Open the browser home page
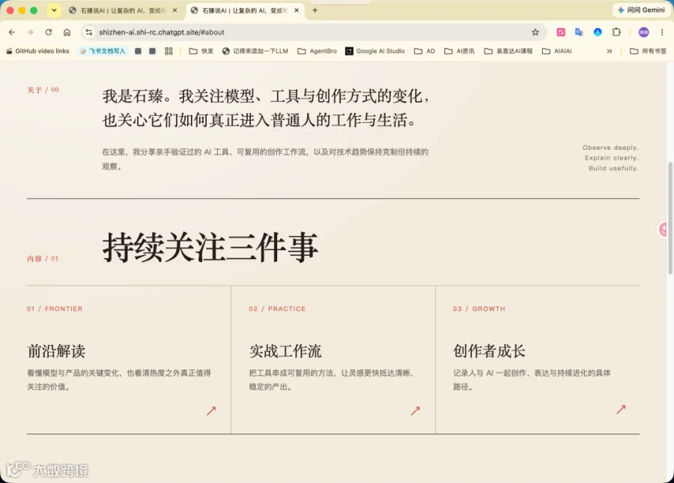 tap(67, 32)
